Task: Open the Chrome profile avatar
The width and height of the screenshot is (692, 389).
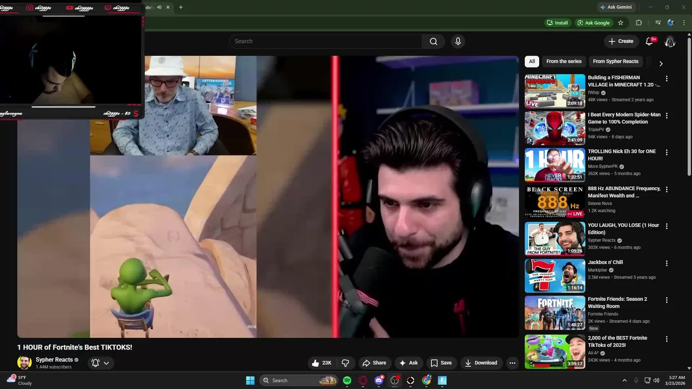Action: click(671, 23)
